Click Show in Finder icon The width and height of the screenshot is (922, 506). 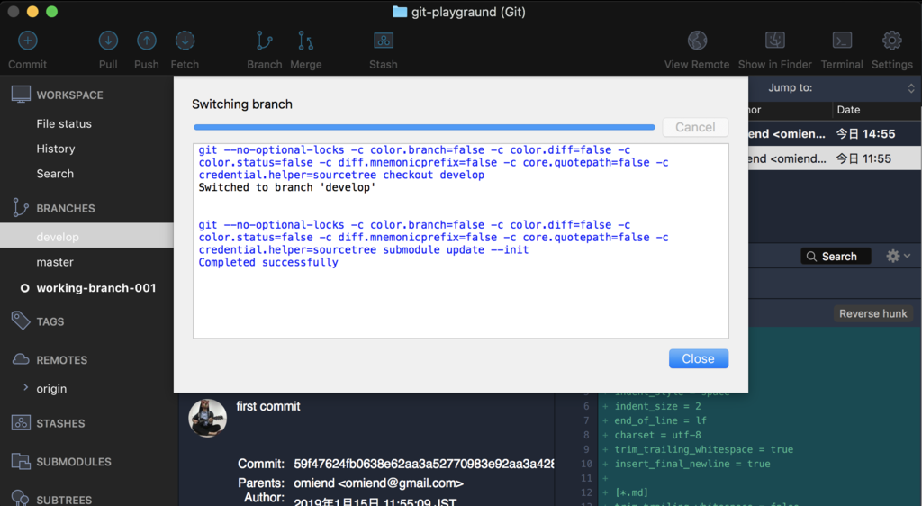(775, 41)
